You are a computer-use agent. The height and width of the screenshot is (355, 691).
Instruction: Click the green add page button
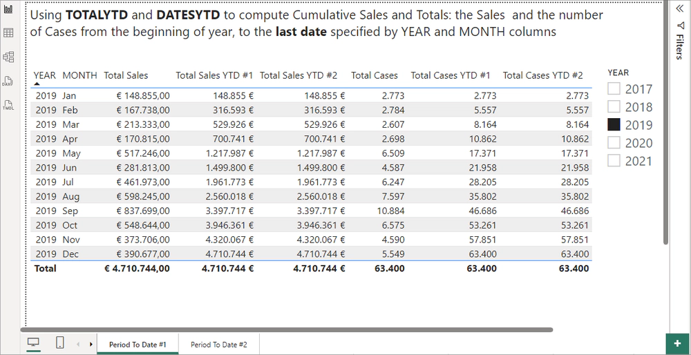point(677,343)
